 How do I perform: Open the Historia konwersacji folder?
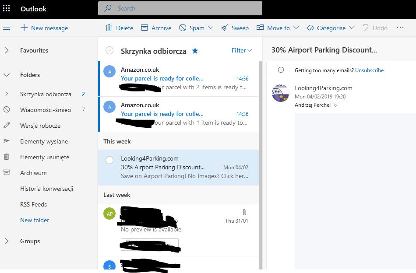point(47,189)
